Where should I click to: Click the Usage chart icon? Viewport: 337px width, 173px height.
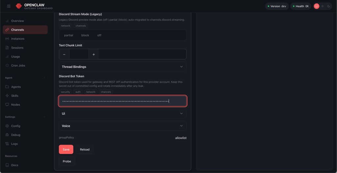7,56
